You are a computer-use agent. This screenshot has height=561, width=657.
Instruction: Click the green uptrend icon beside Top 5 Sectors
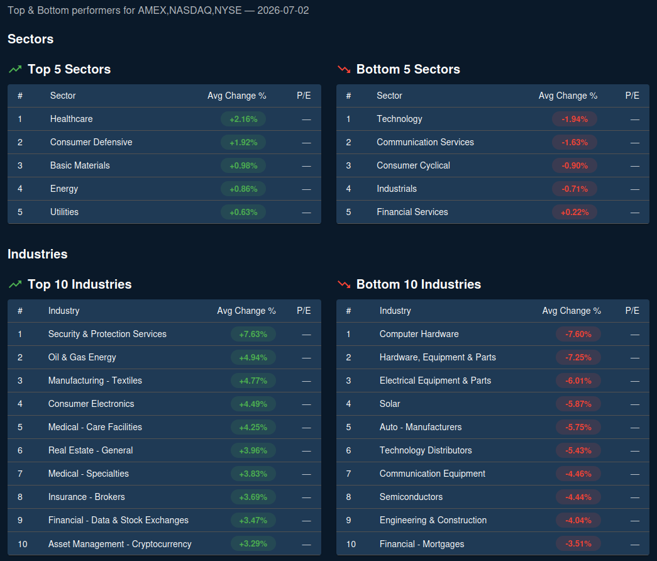[15, 69]
